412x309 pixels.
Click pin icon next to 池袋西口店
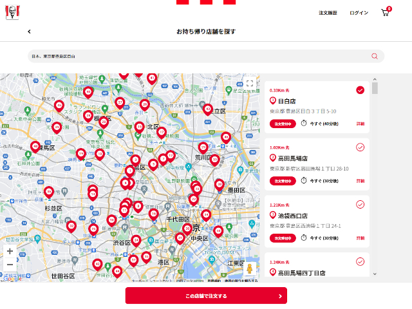click(273, 215)
